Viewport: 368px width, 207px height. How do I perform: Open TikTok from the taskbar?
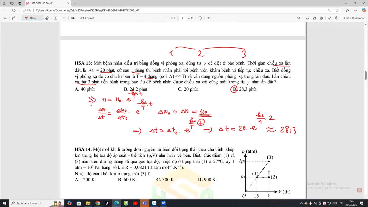pyautogui.click(x=107, y=203)
